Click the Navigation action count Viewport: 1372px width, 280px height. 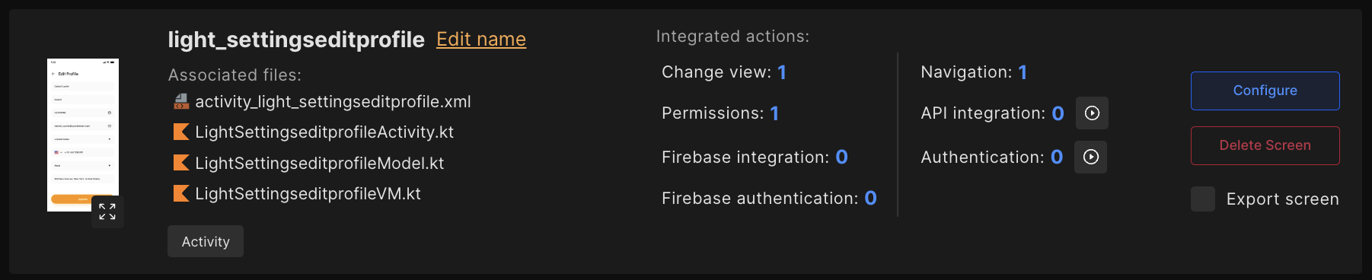[x=1023, y=72]
